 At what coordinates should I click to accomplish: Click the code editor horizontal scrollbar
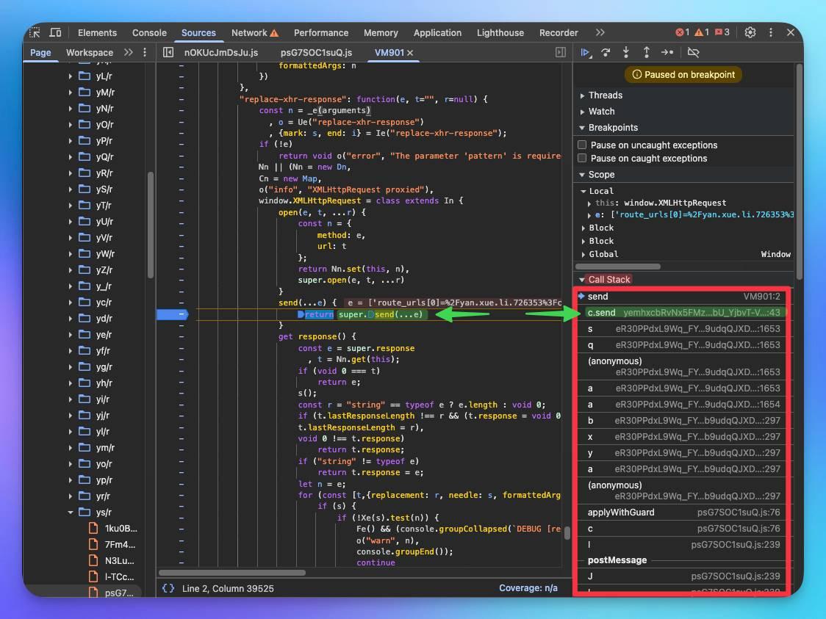(231, 573)
